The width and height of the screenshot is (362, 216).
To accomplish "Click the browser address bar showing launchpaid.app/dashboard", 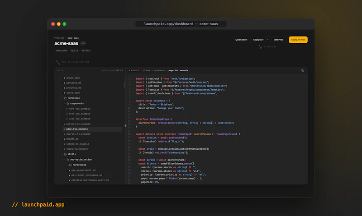I will point(181,24).
